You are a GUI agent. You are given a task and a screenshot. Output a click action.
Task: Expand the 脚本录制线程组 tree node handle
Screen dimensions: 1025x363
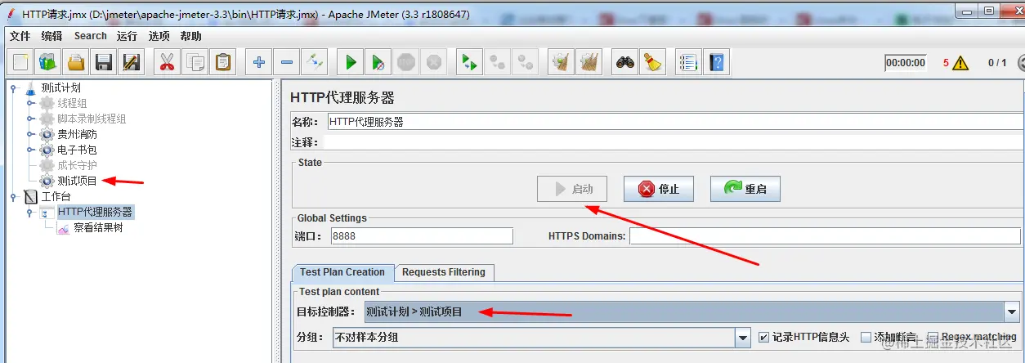point(30,119)
